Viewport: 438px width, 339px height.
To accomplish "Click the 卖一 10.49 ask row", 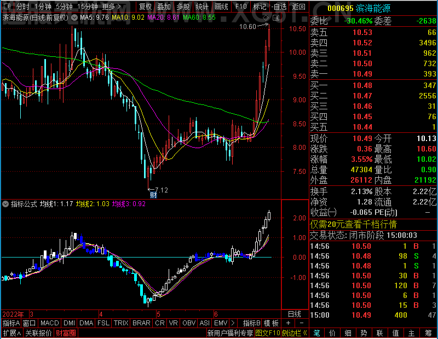I will click(x=373, y=74).
